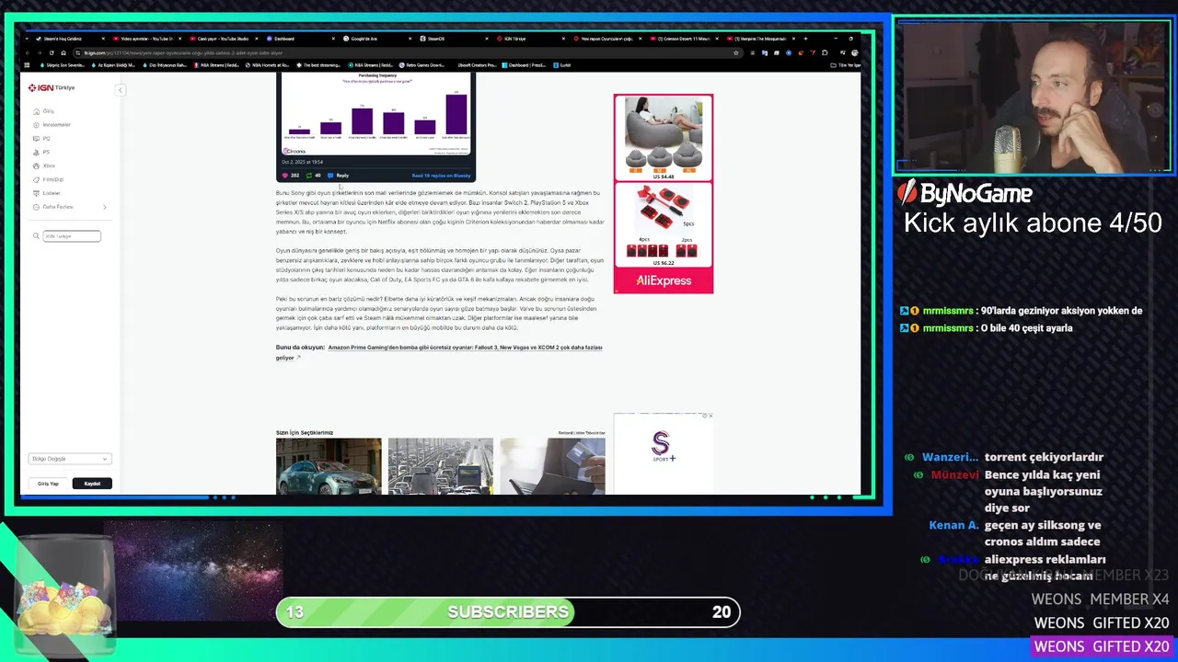Click Wanzeri's torrent chat message
The height and width of the screenshot is (662, 1178).
click(1044, 457)
